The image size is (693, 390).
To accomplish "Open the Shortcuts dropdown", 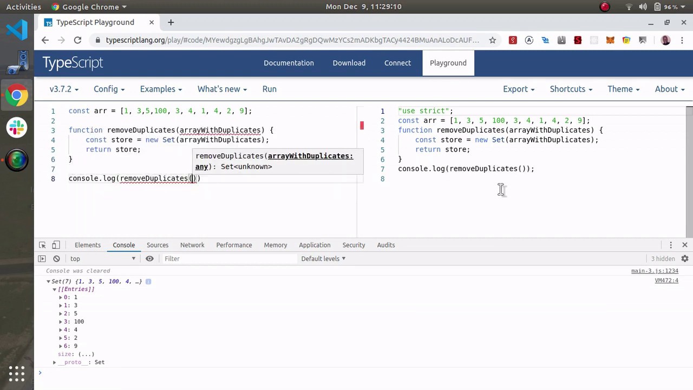I will (571, 89).
